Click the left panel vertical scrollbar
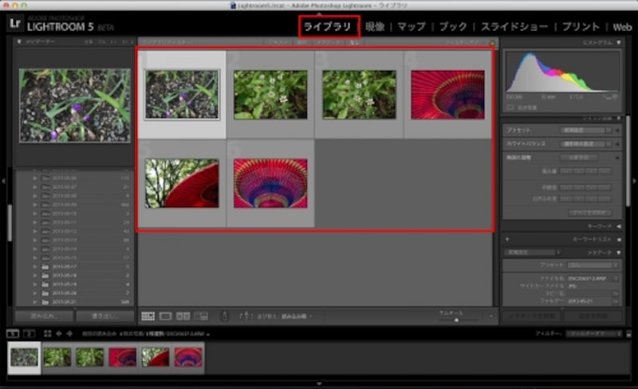Image resolution: width=638 pixels, height=389 pixels. [10, 223]
